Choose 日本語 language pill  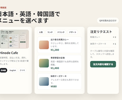pyautogui.click(x=3, y=70)
